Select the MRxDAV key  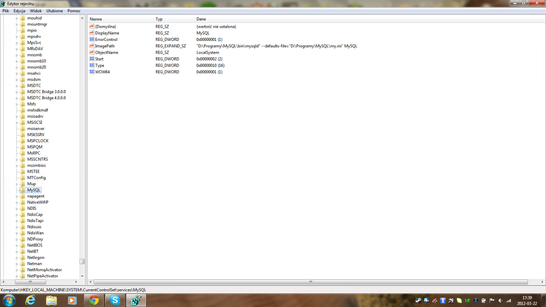(35, 49)
